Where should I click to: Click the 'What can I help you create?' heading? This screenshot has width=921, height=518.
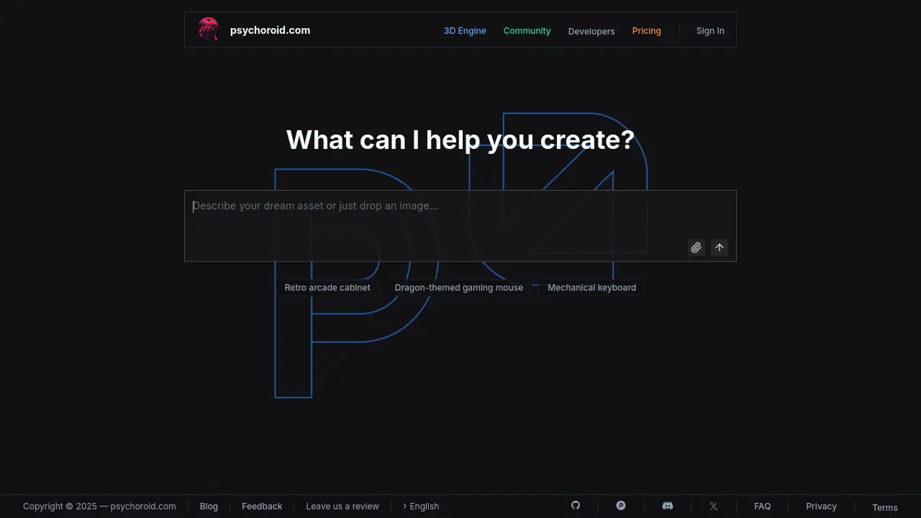click(460, 140)
